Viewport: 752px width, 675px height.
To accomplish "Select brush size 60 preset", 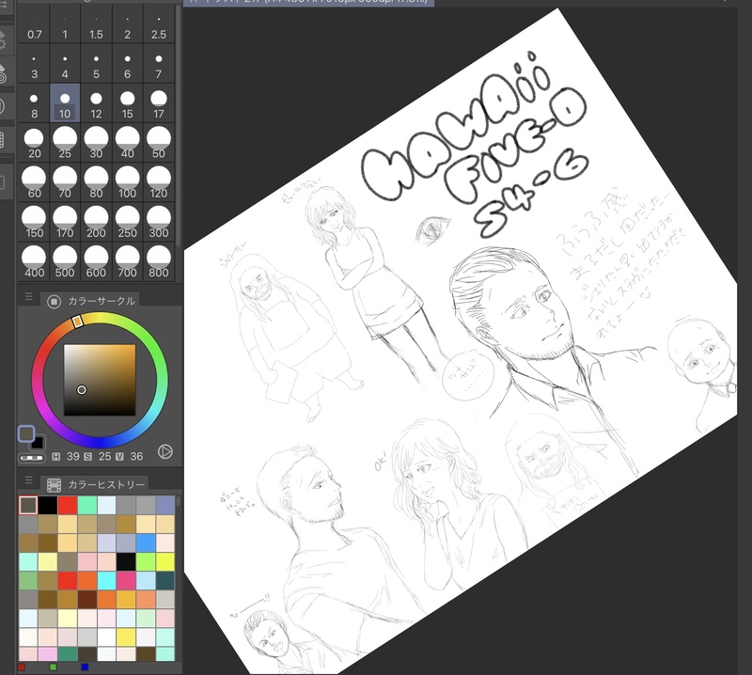I will (34, 183).
